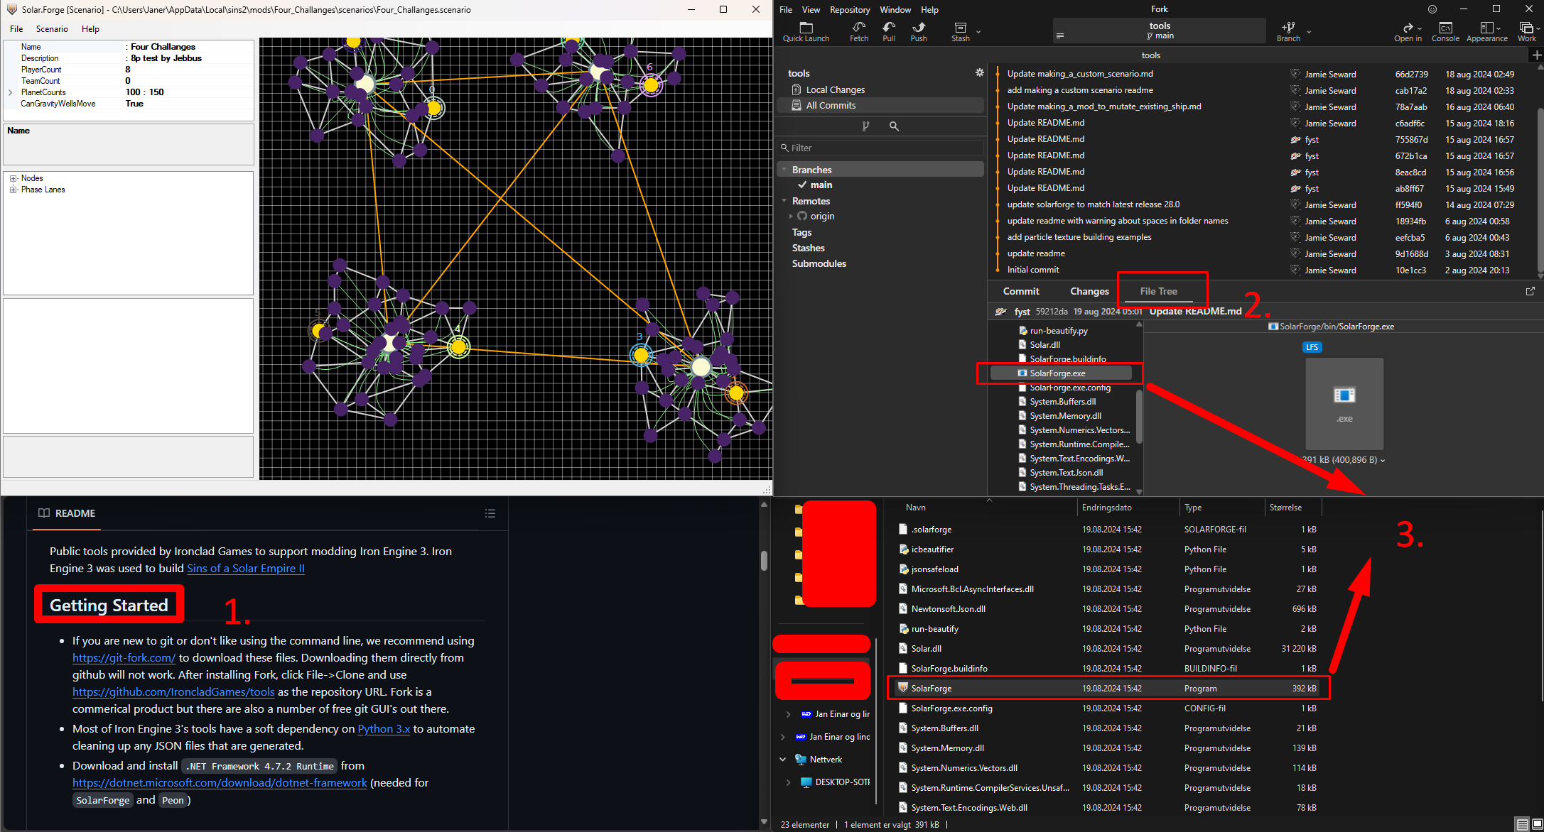This screenshot has width=1544, height=832.
Task: Push commits with the Push icon
Action: coord(919,28)
